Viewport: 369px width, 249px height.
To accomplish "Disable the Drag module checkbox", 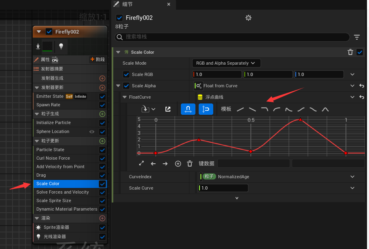I will click(x=102, y=175).
